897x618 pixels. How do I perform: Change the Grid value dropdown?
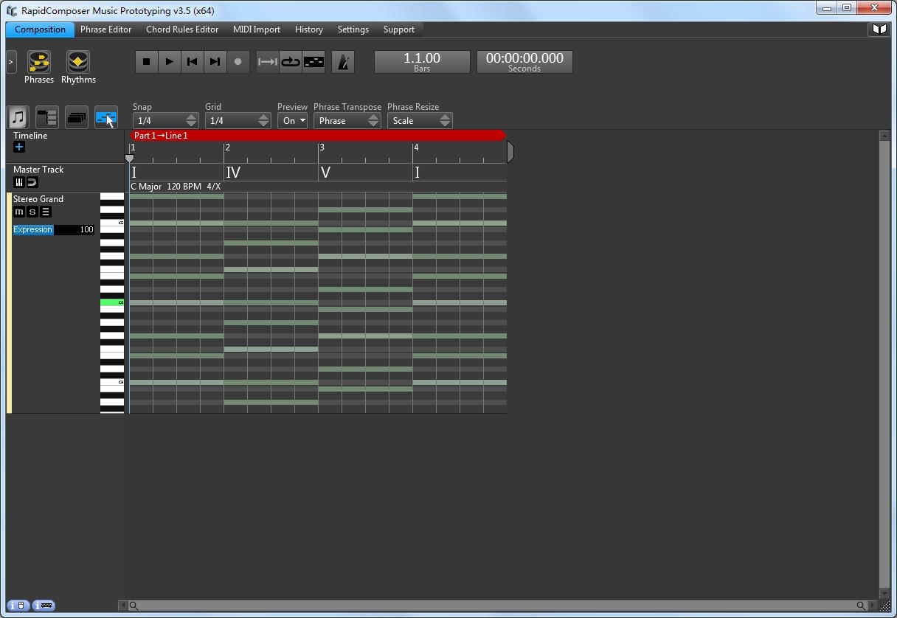point(238,120)
